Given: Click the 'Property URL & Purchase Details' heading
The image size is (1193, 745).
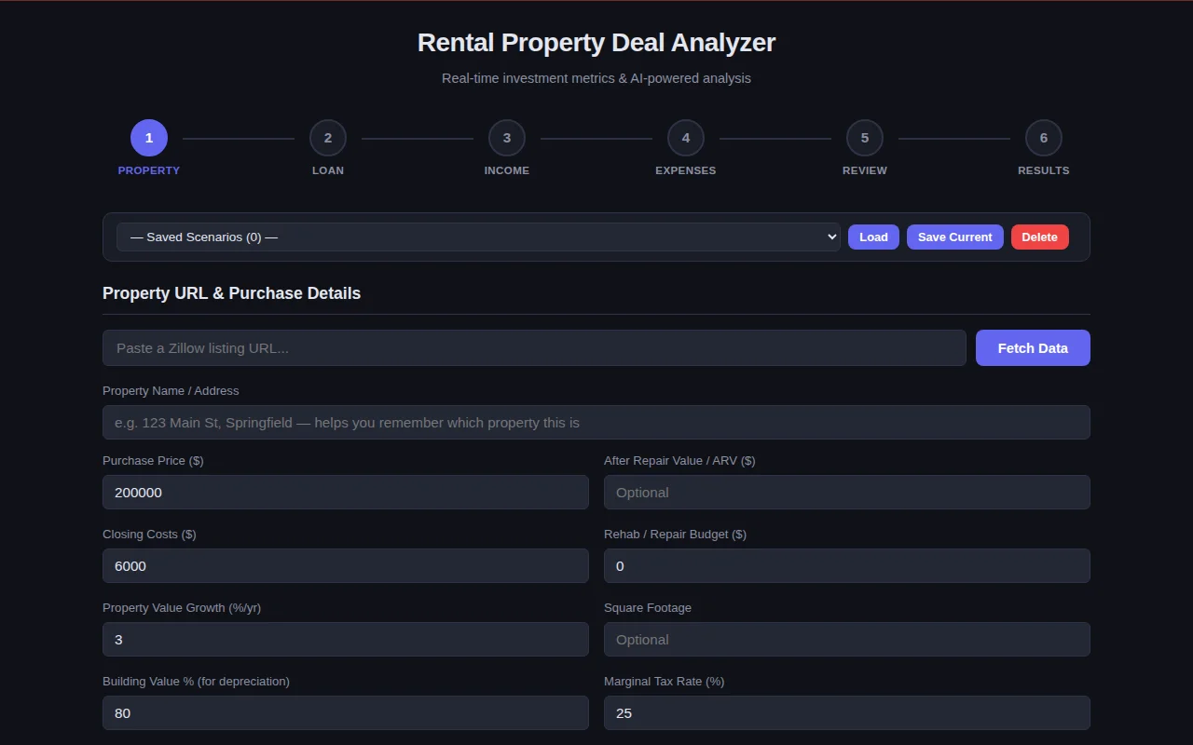Looking at the screenshot, I should point(231,293).
